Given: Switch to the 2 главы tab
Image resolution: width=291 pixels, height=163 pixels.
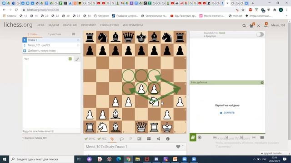Looking at the screenshot, I should [x=32, y=34].
